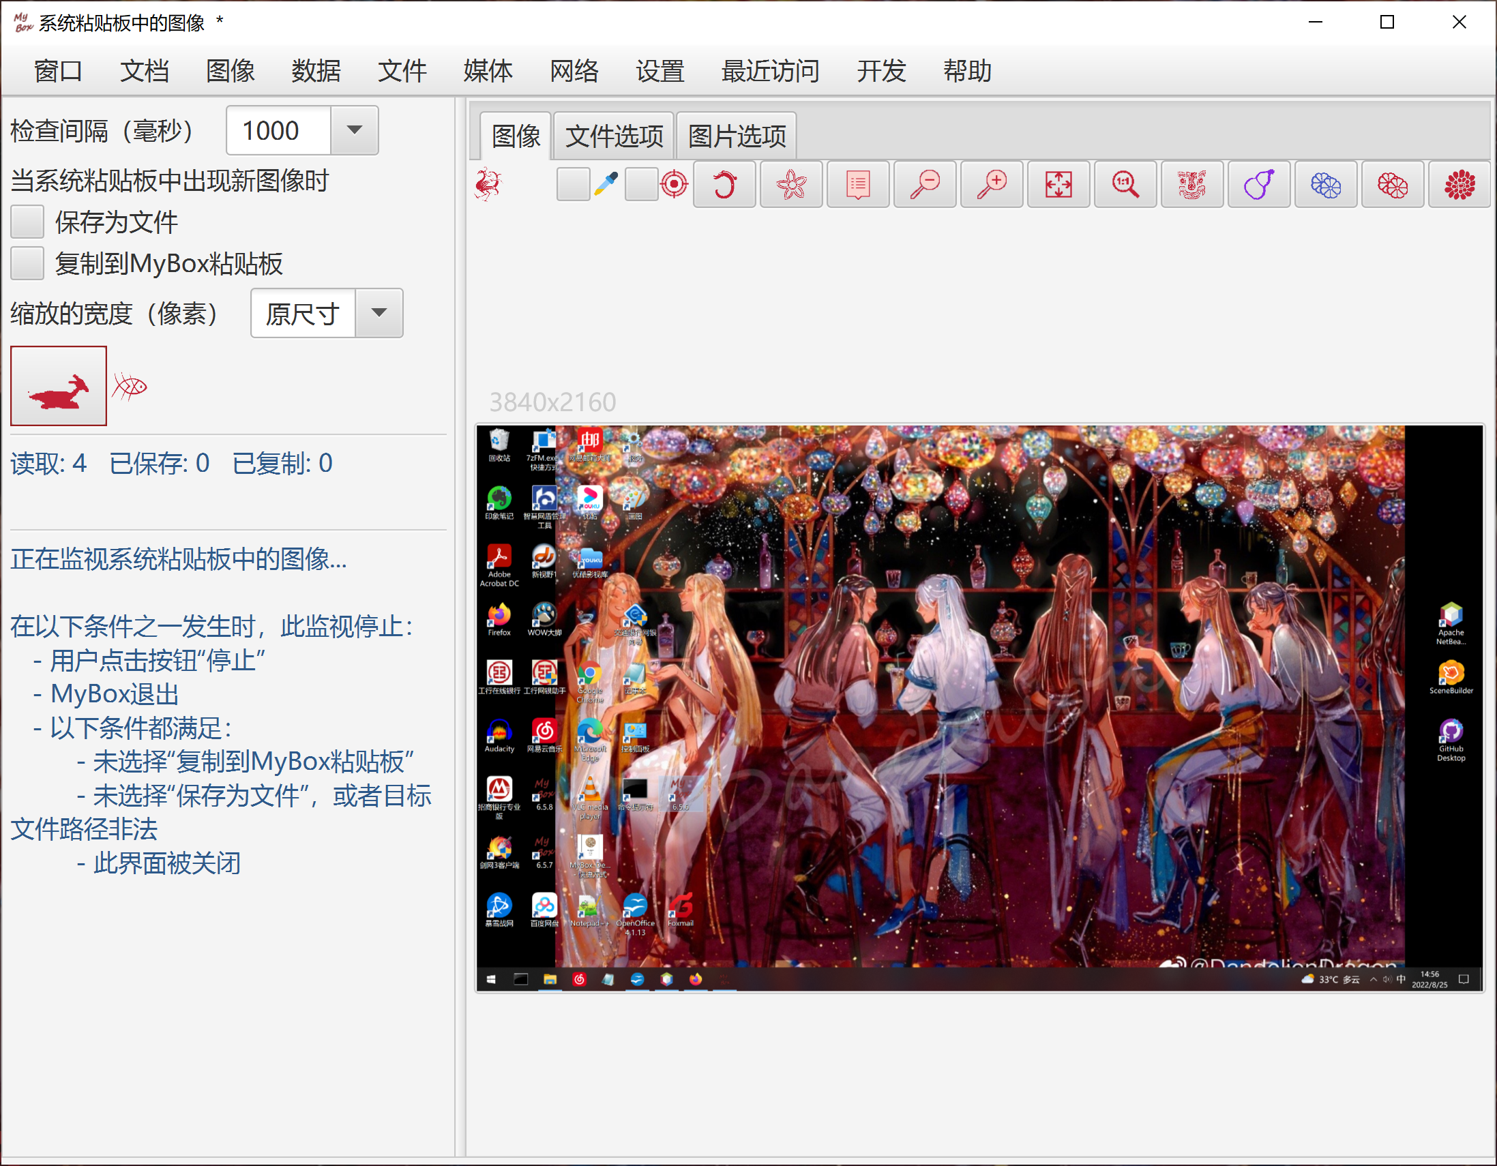
Task: Open the 媒体 menu
Action: [488, 72]
